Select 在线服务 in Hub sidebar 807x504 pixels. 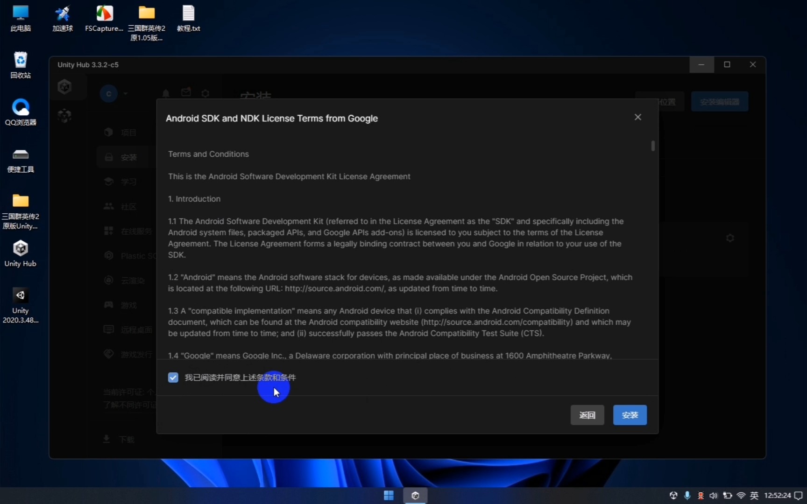(127, 231)
